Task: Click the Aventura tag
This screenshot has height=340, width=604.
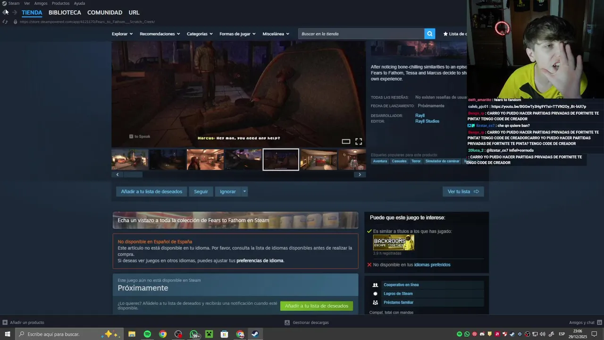Action: click(x=380, y=161)
